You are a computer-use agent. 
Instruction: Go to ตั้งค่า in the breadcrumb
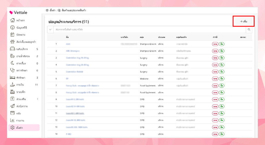[52, 10]
